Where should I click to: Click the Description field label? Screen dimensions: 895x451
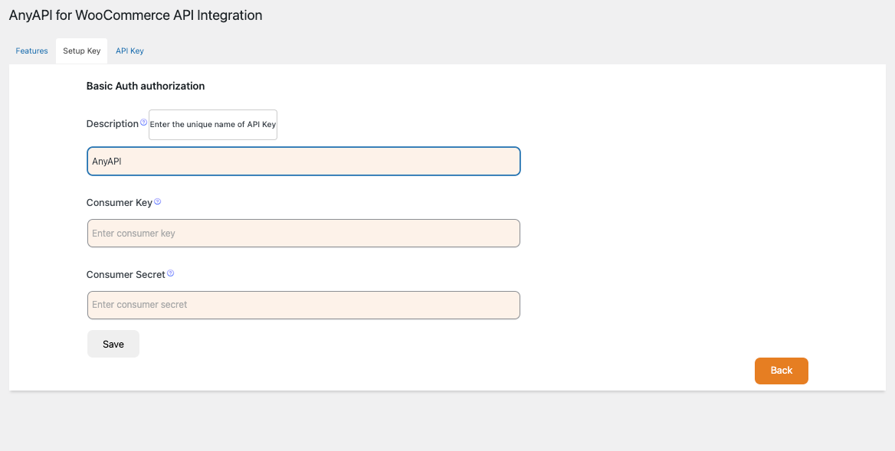click(112, 124)
